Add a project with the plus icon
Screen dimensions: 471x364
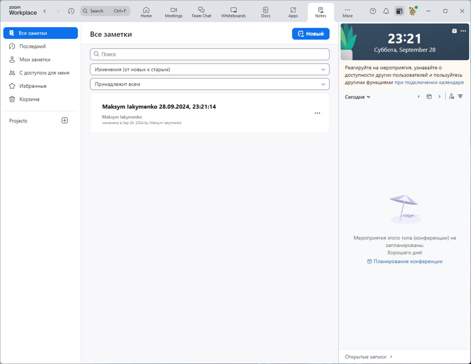[x=65, y=121]
